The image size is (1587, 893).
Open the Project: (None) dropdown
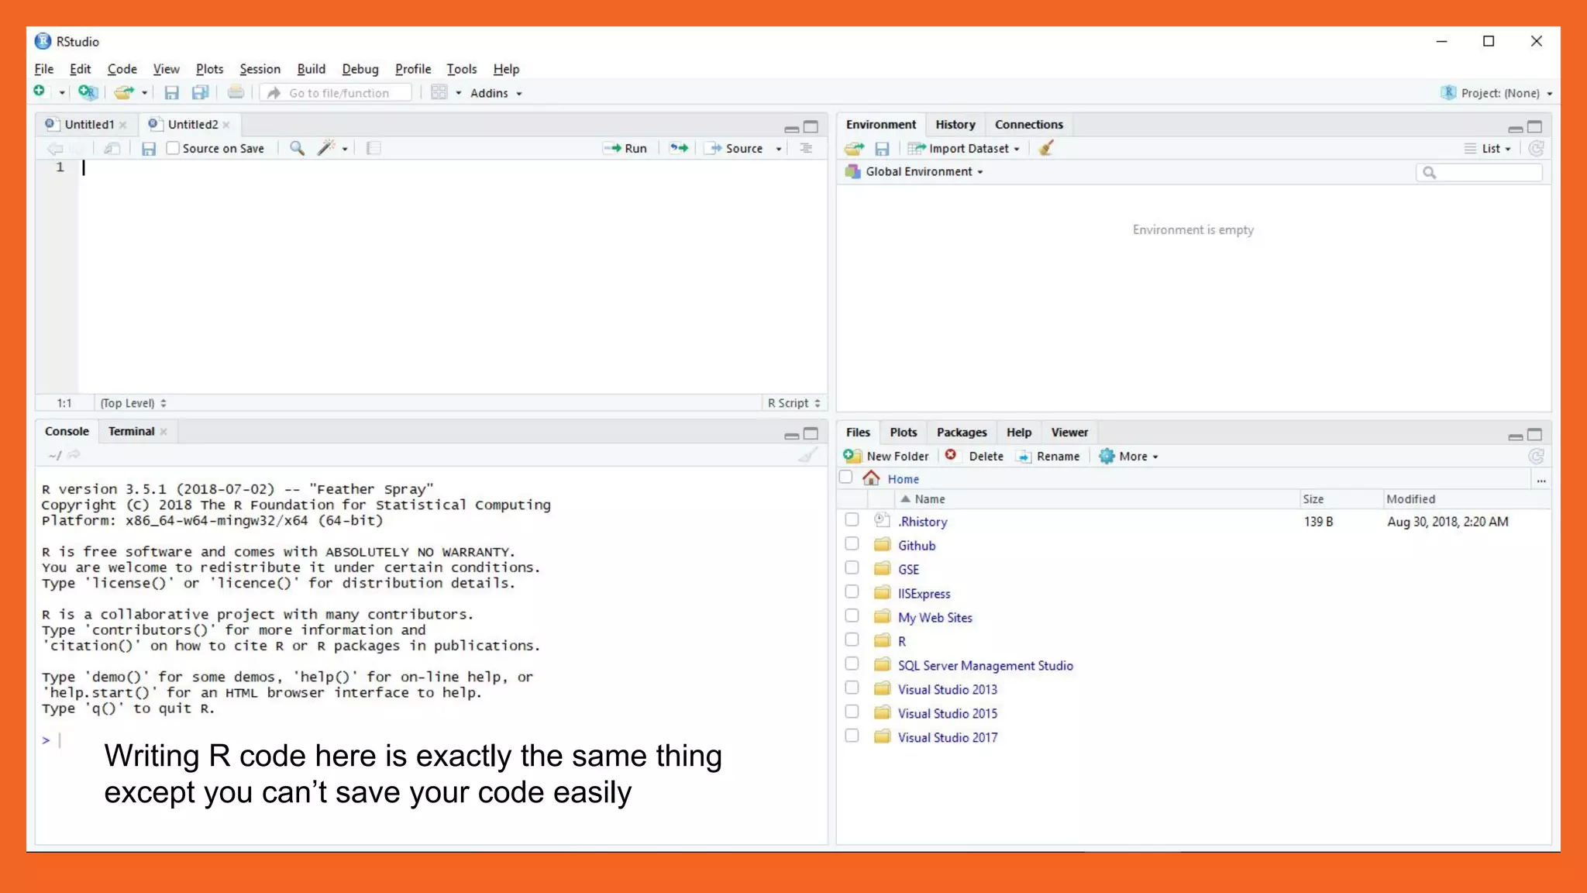1497,93
